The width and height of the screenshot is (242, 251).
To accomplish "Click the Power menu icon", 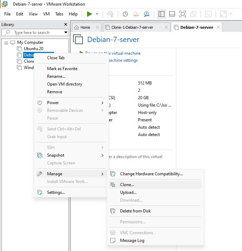I will click(40, 103).
